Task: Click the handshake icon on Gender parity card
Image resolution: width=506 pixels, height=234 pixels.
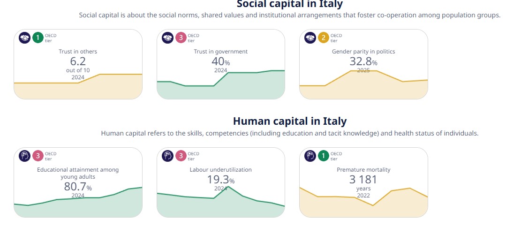Action: 310,38
